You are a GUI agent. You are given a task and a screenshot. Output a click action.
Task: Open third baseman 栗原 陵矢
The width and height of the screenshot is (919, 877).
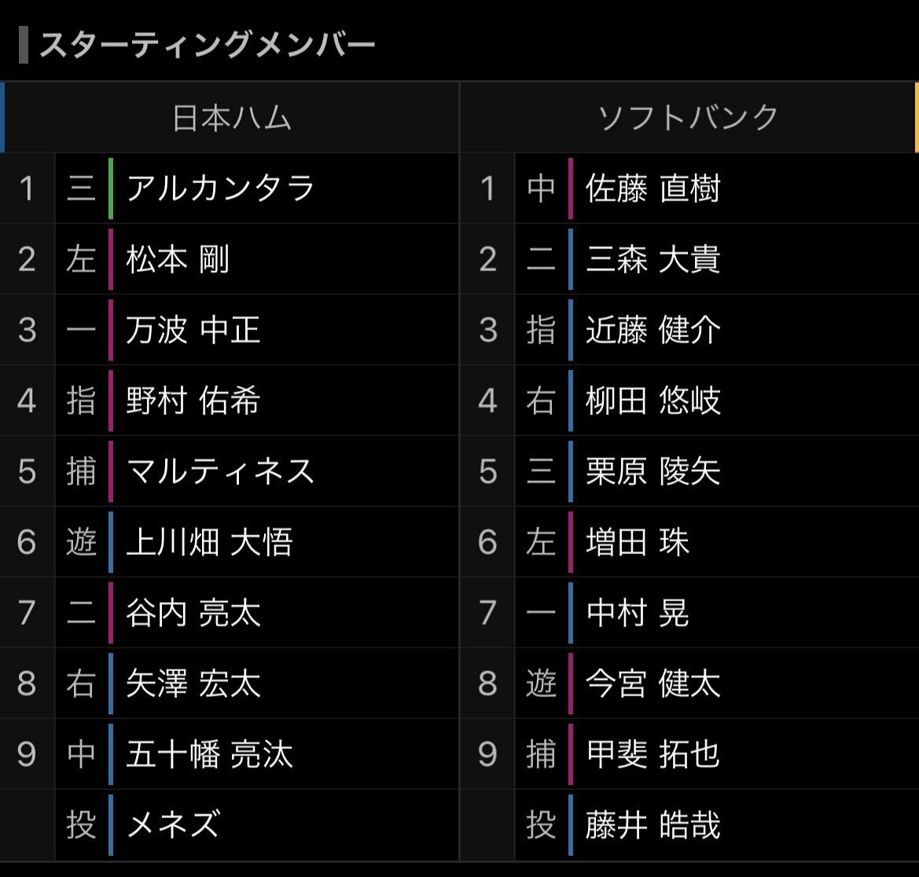[x=653, y=472]
